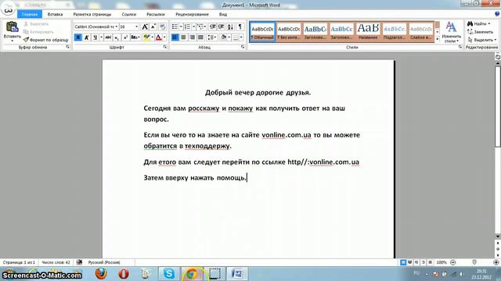Click the Shrink Font icon
The width and height of the screenshot is (501, 281).
point(153,27)
